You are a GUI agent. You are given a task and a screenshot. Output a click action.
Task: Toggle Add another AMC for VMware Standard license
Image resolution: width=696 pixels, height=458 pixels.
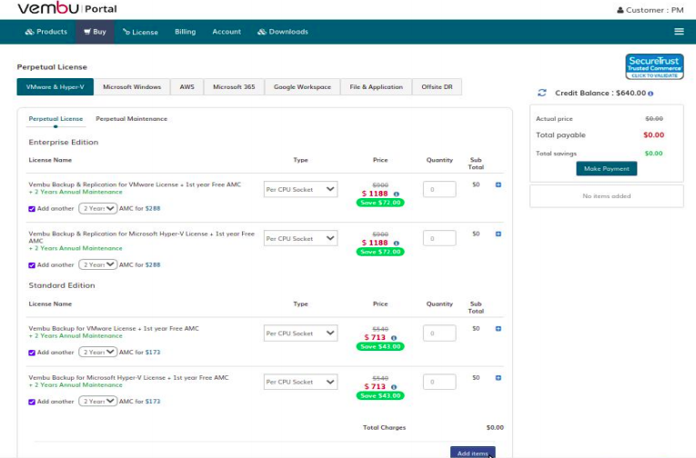point(32,353)
